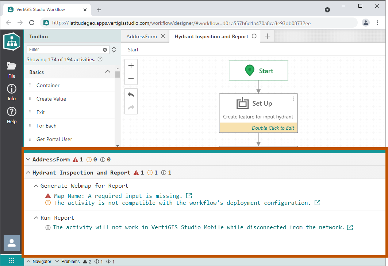The image size is (388, 266).
Task: Close the AddressForm tab
Action: click(163, 36)
